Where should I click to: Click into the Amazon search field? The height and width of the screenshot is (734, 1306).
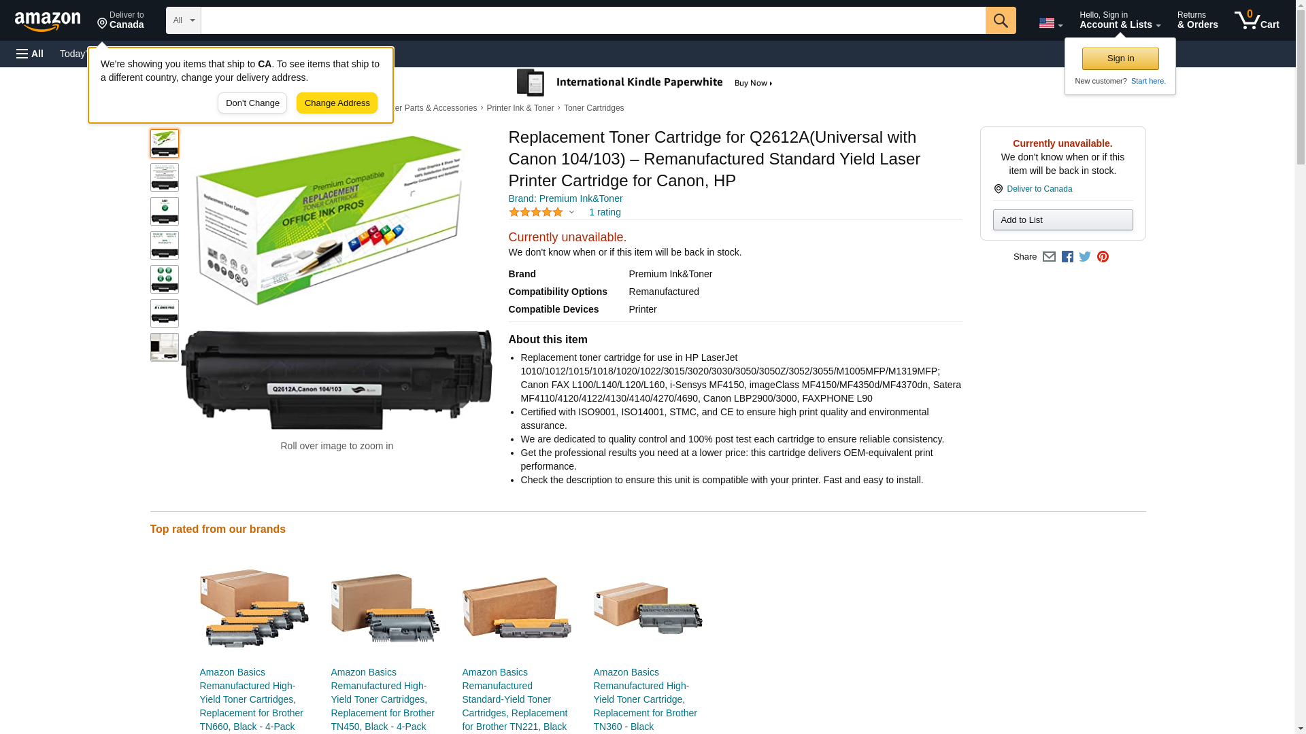(593, 20)
